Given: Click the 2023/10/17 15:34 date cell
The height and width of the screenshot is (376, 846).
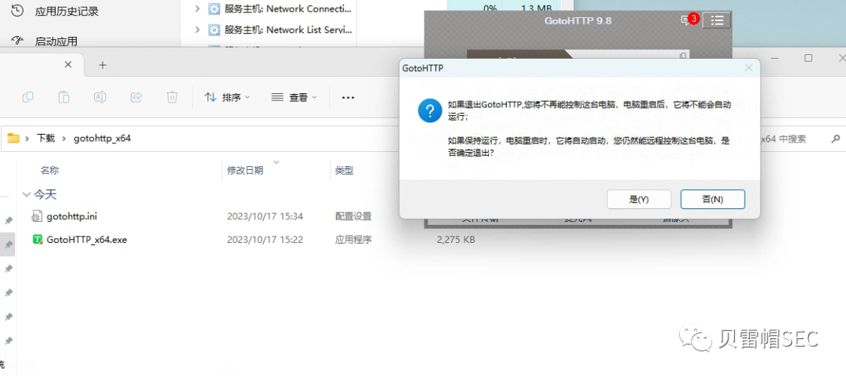Looking at the screenshot, I should click(265, 216).
